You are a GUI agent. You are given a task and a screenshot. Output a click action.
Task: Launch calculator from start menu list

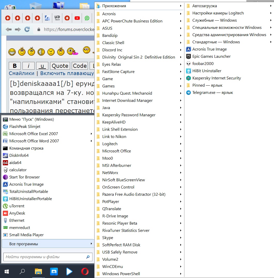coord(48,170)
